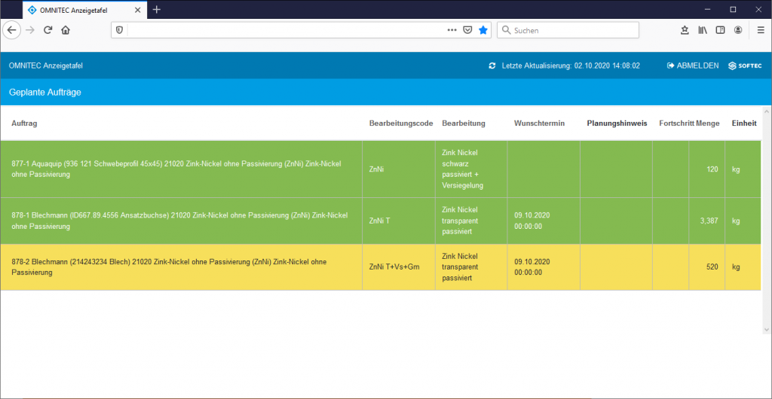Go to browser home page icon
Screen dimensions: 772x399
click(x=66, y=30)
